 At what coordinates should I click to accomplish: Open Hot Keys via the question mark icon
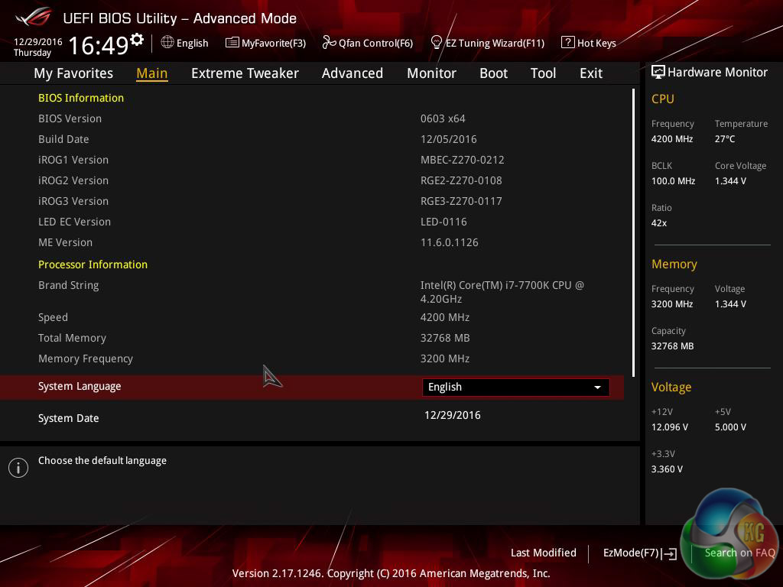[x=567, y=43]
